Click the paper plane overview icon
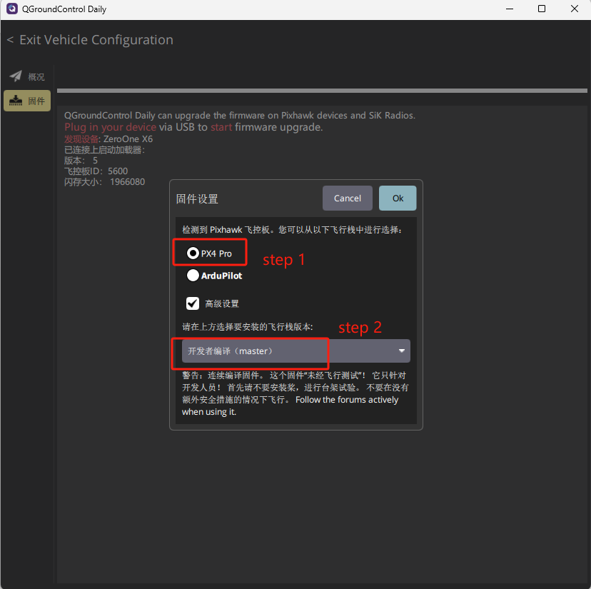 click(16, 76)
